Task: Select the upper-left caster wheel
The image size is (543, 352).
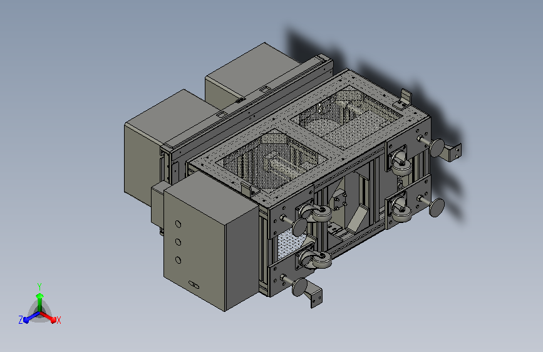Action: (x=316, y=213)
